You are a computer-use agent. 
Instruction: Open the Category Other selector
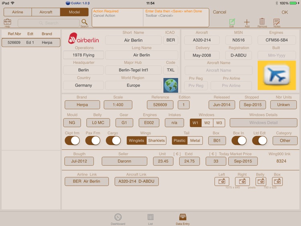(x=285, y=140)
